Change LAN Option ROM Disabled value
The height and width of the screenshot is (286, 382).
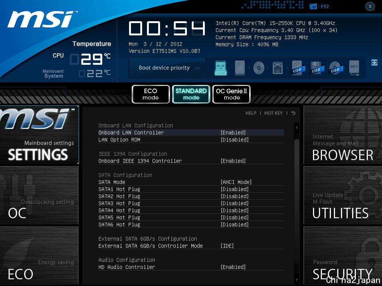point(235,140)
